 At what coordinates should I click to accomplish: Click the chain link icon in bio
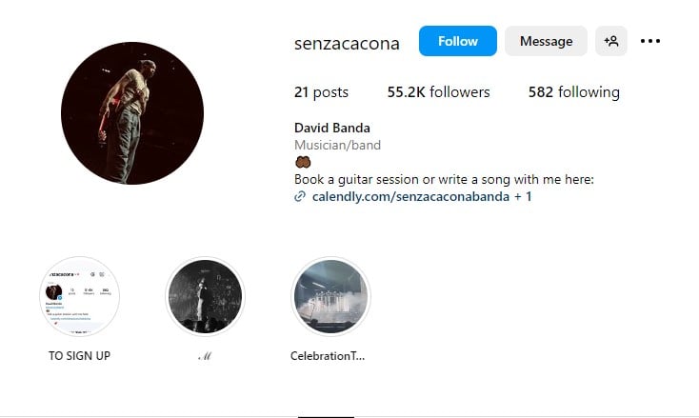pos(300,196)
